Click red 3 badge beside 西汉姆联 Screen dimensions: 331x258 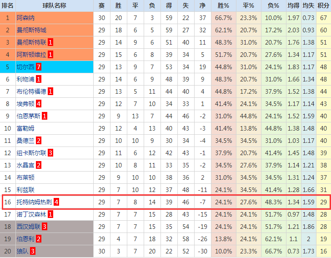click(45, 227)
